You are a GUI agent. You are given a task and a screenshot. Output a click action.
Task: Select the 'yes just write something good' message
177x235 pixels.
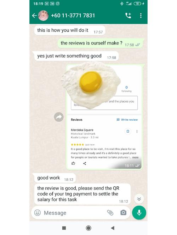pos(75,56)
